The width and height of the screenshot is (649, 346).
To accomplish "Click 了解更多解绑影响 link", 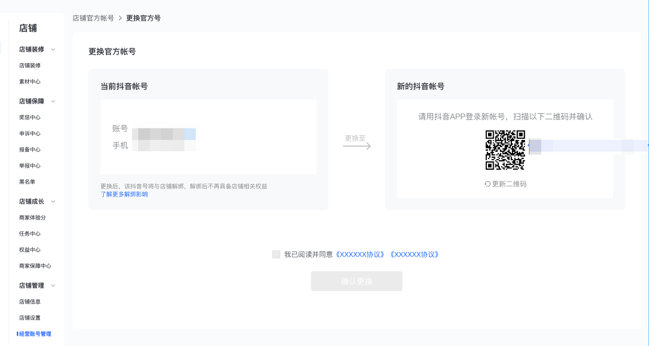I will point(124,194).
